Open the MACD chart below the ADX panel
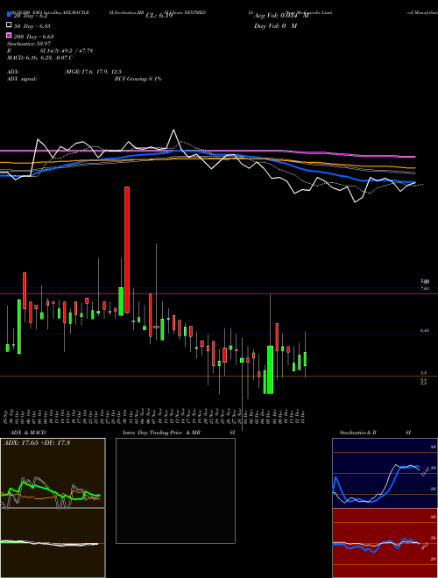The height and width of the screenshot is (578, 438). (x=53, y=543)
